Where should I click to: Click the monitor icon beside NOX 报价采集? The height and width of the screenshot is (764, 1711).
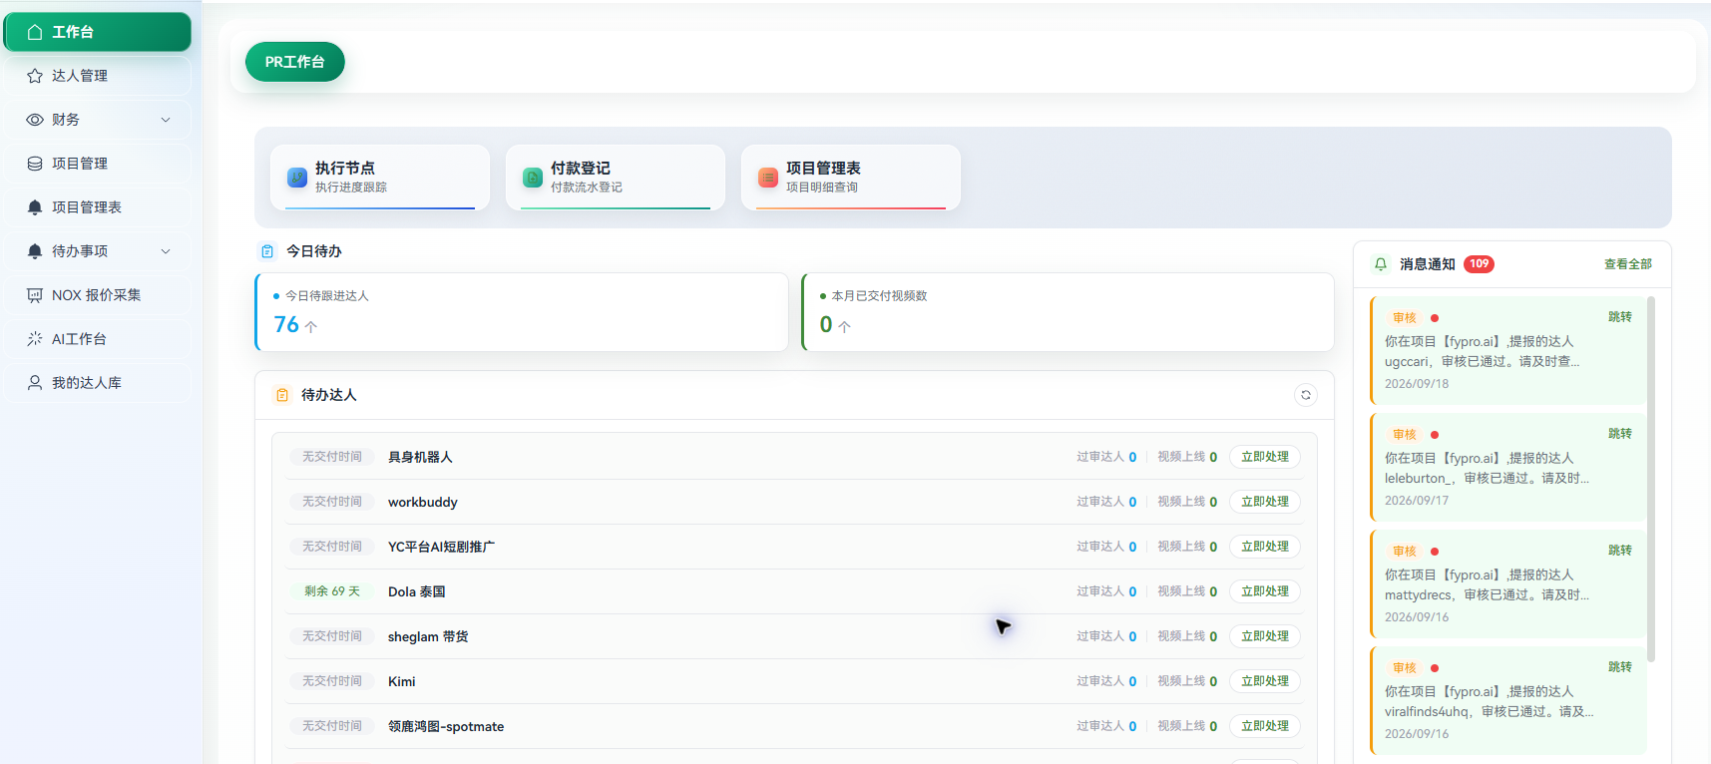[x=35, y=295]
